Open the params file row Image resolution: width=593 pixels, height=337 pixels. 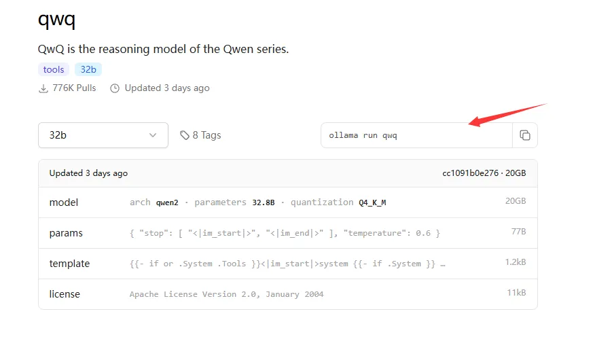(288, 233)
